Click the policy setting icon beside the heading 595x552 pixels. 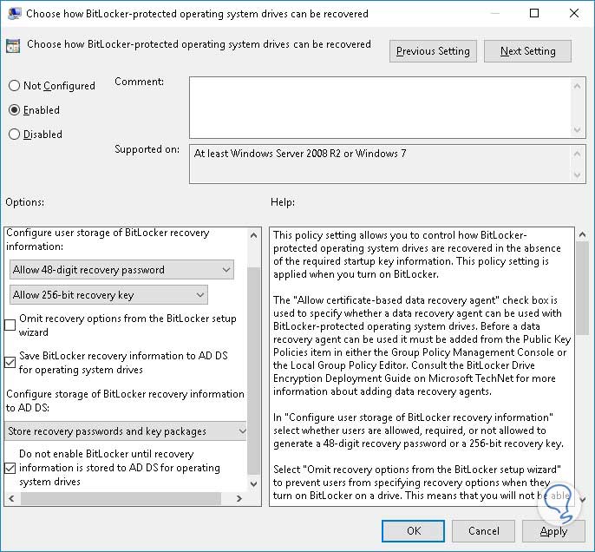(13, 45)
